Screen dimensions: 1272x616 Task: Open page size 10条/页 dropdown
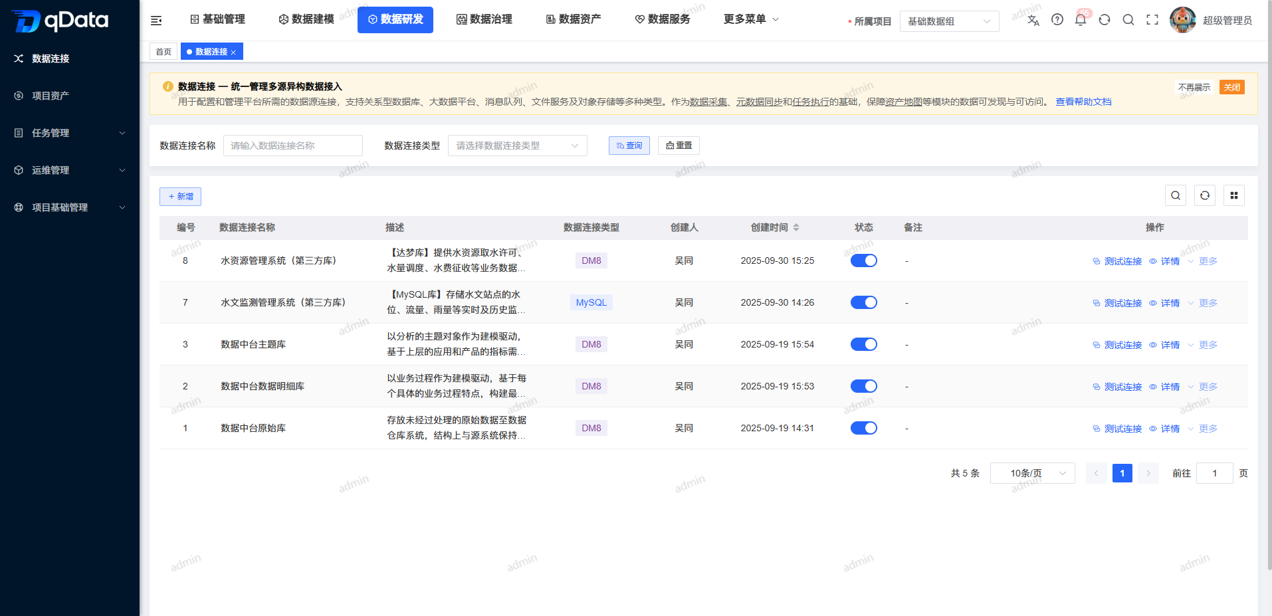[1032, 473]
